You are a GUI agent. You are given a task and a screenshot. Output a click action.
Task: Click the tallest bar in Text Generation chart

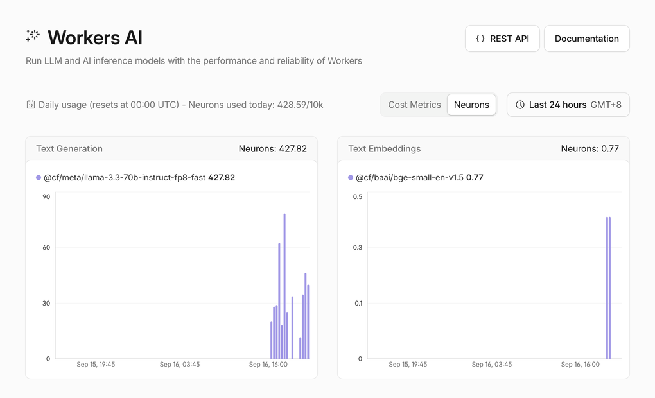[284, 286]
